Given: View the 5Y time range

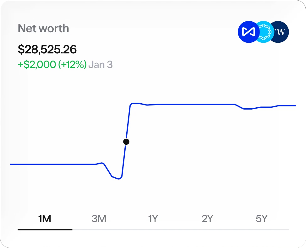Looking at the screenshot, I should click(261, 218).
